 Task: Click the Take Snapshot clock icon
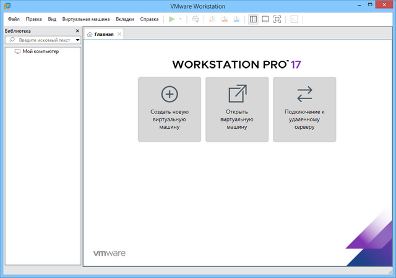pos(212,19)
